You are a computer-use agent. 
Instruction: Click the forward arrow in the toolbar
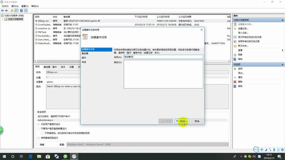click(x=7, y=11)
